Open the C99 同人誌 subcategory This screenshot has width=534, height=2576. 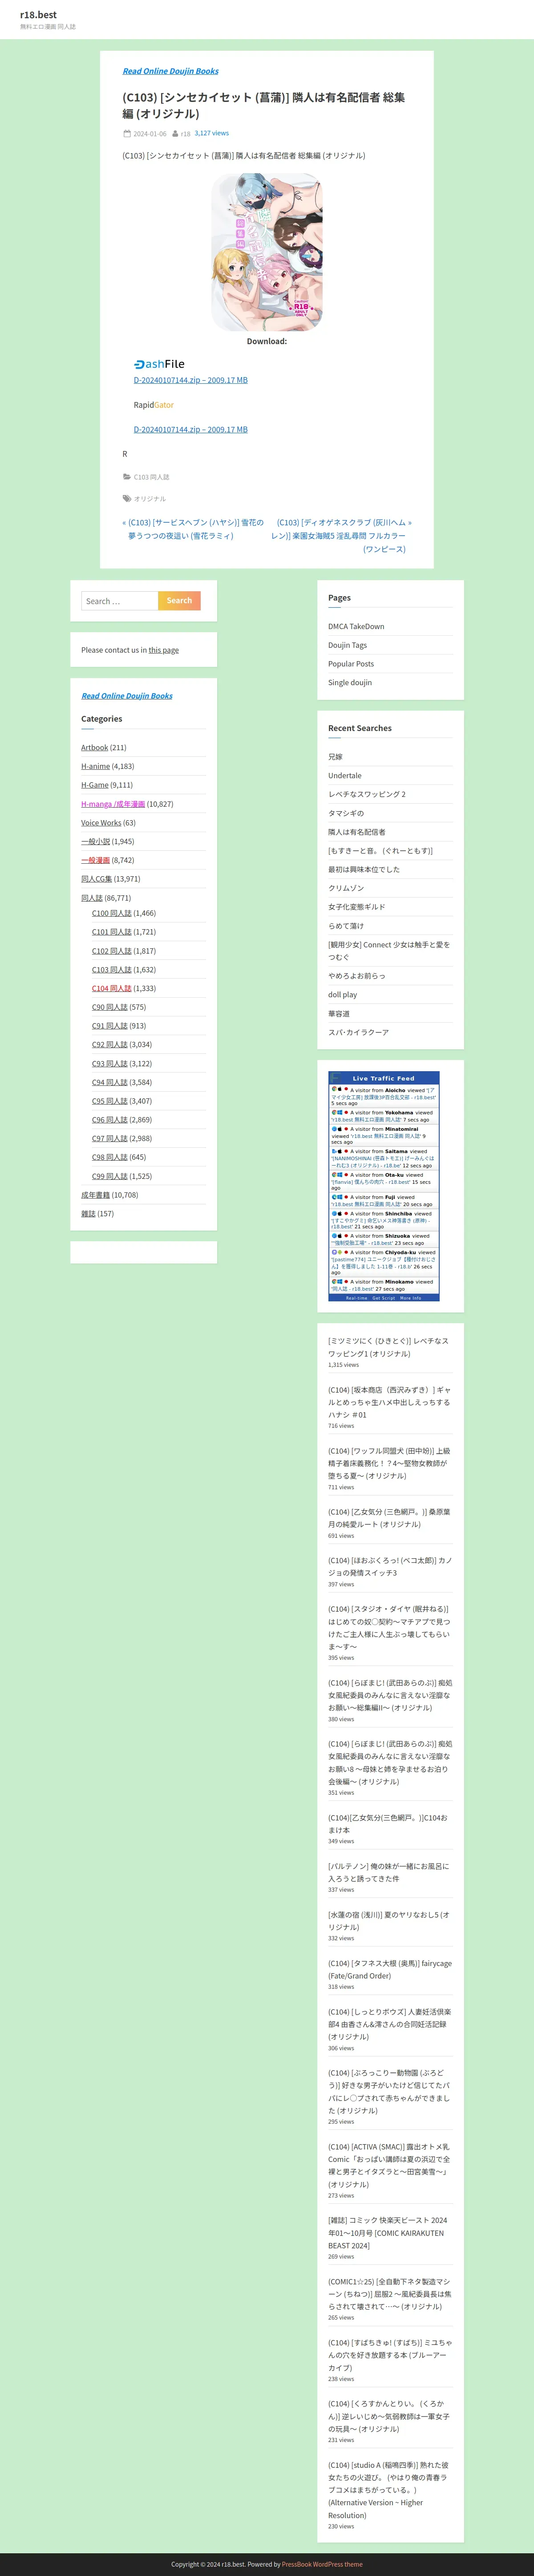point(110,1176)
